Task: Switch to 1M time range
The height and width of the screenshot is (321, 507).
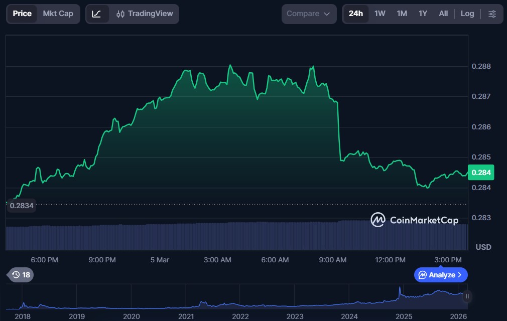Action: (x=402, y=14)
